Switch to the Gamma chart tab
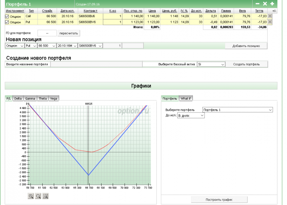The image size is (287, 205). 30,99
